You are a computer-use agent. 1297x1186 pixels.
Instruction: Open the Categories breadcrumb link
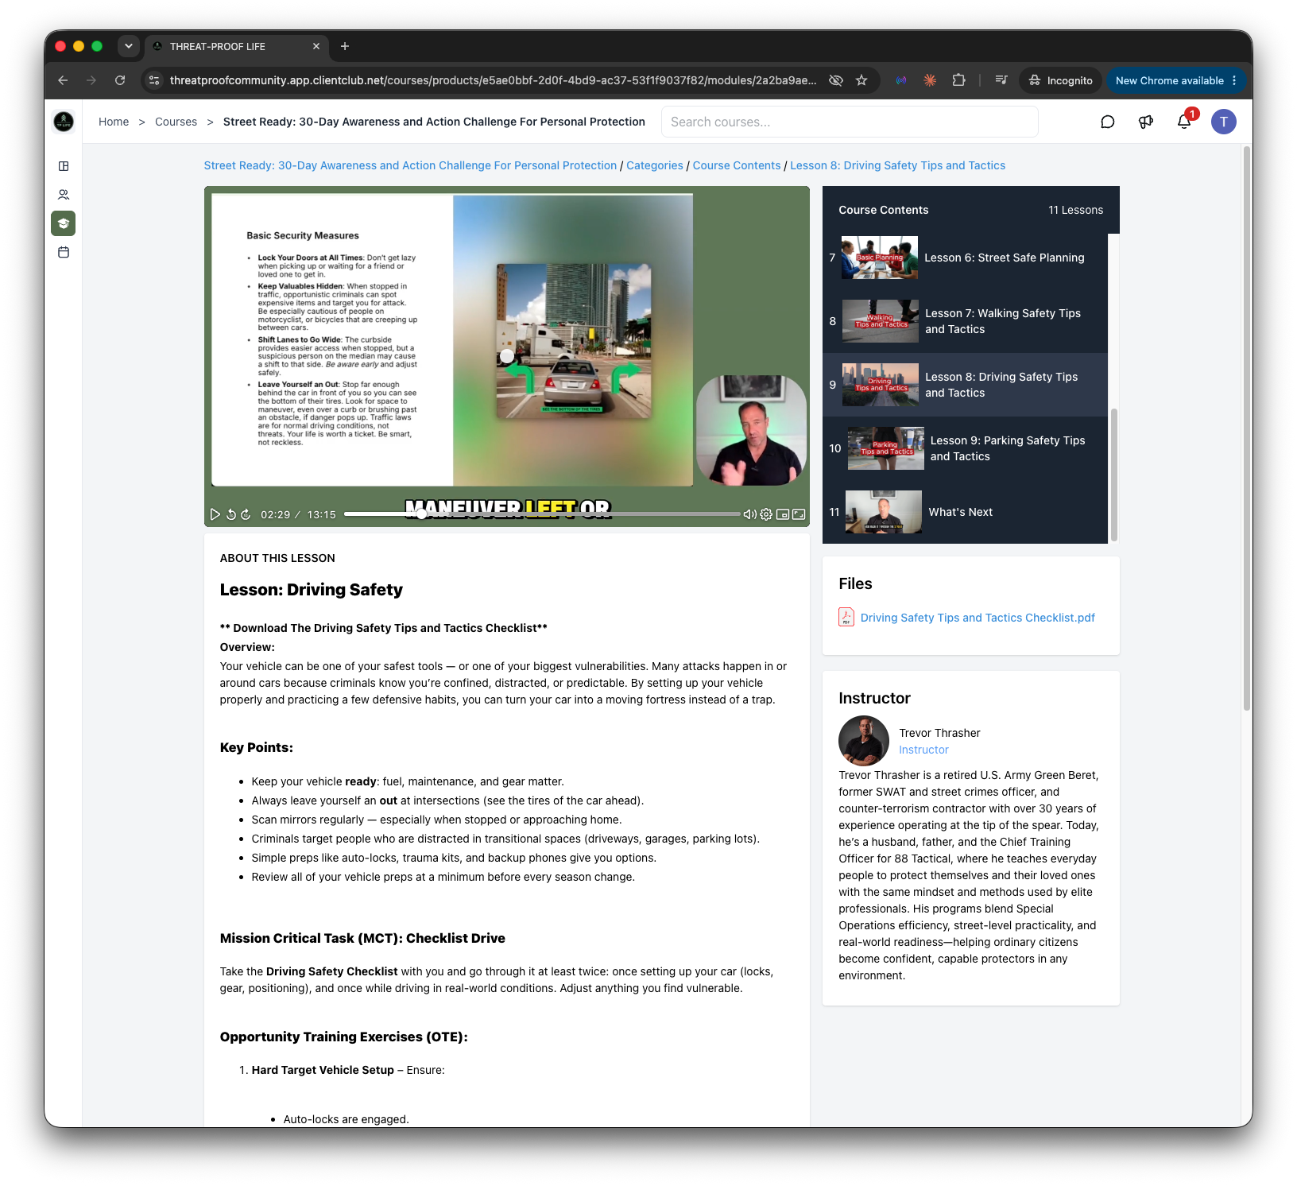tap(655, 165)
